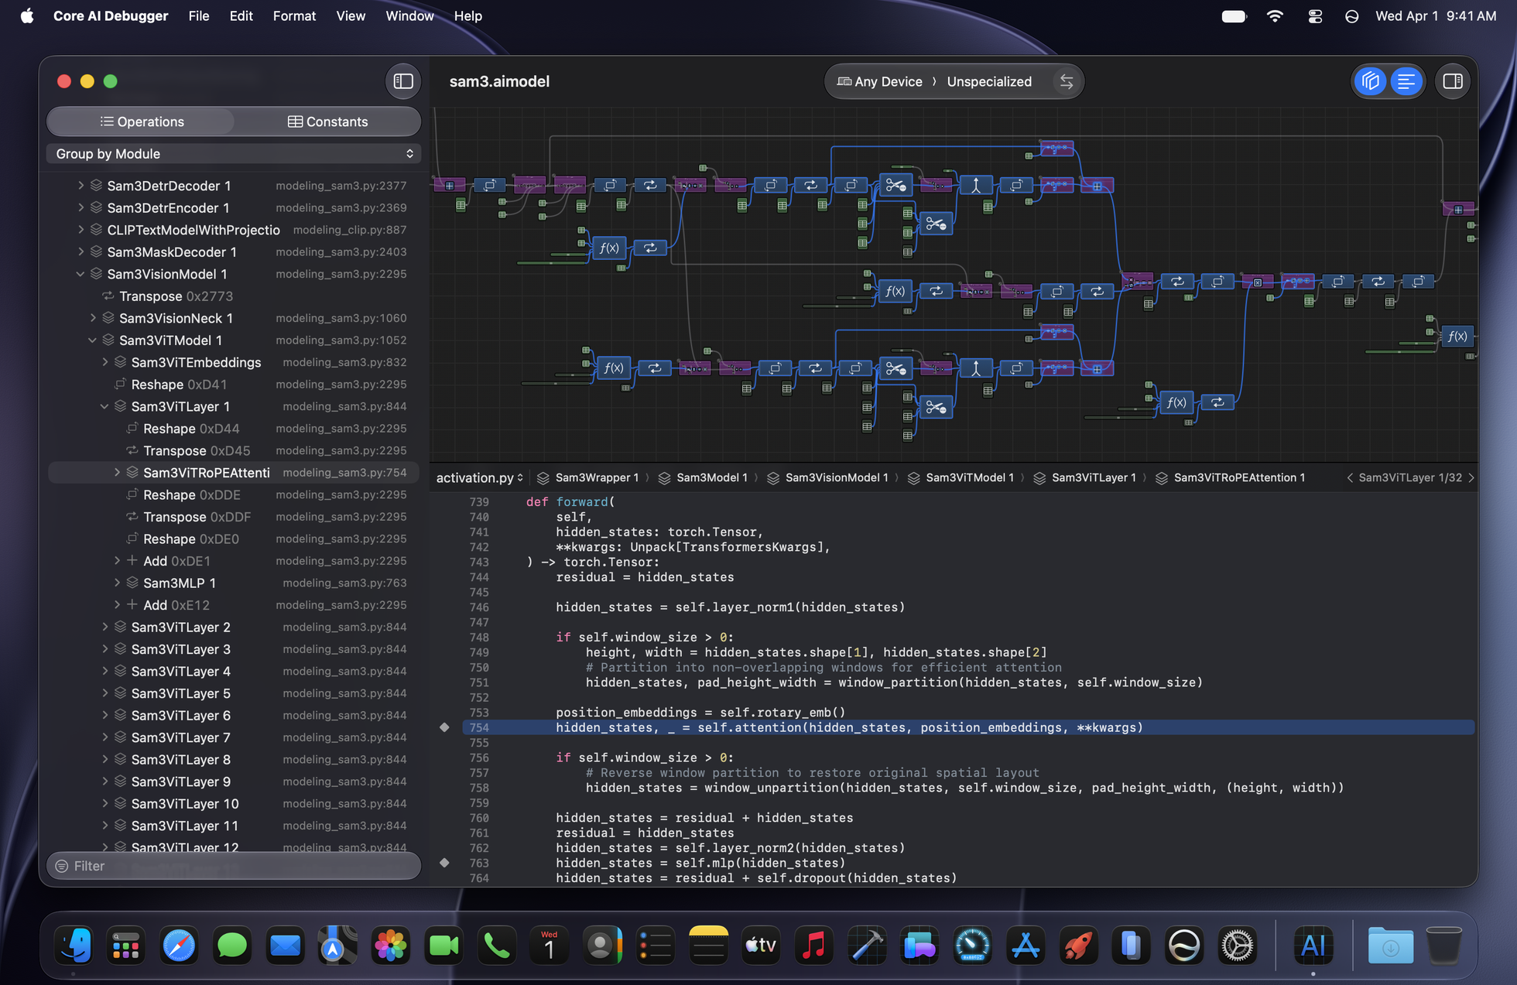Click the Filter input field
This screenshot has height=985, width=1517.
pyautogui.click(x=234, y=866)
